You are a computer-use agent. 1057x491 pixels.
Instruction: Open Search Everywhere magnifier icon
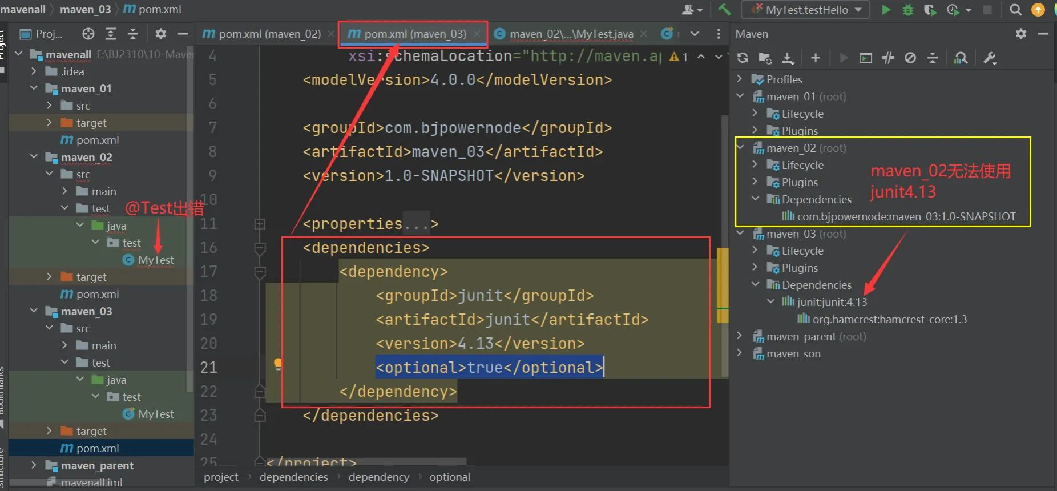(x=1015, y=10)
